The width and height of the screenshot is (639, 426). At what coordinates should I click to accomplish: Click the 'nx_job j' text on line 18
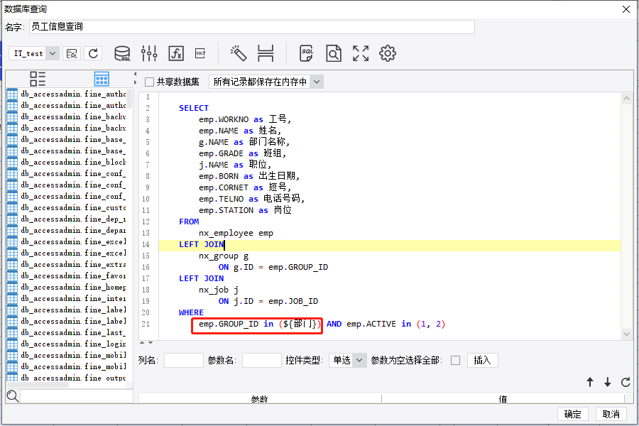tap(219, 290)
